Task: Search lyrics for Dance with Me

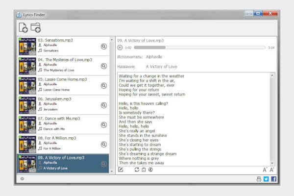Action: point(104,125)
